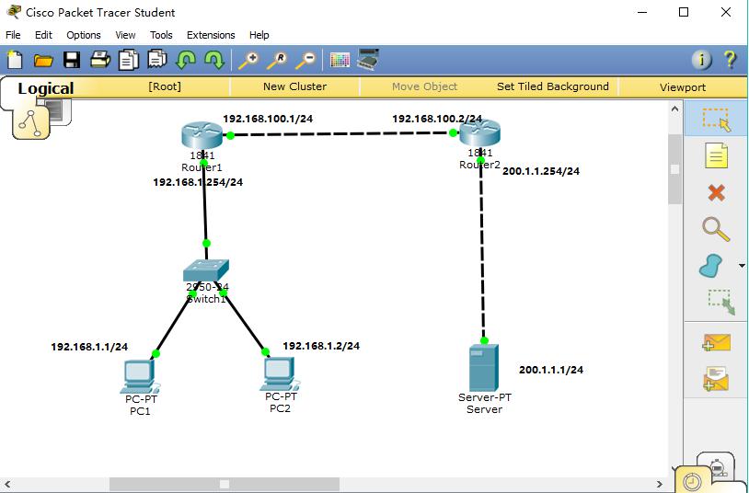Click the Zoom In magnifier icon
Image resolution: width=749 pixels, height=493 pixels.
(x=248, y=60)
